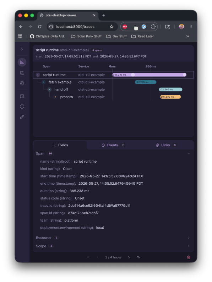This screenshot has height=282, width=212.
Task: Select the script runtime span row
Action: (113, 75)
